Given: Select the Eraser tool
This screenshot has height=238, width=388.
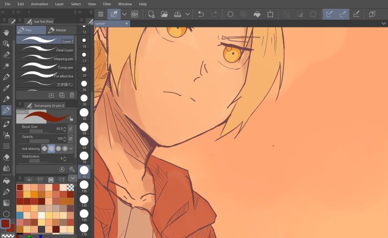Looking at the screenshot, I should point(6,157).
